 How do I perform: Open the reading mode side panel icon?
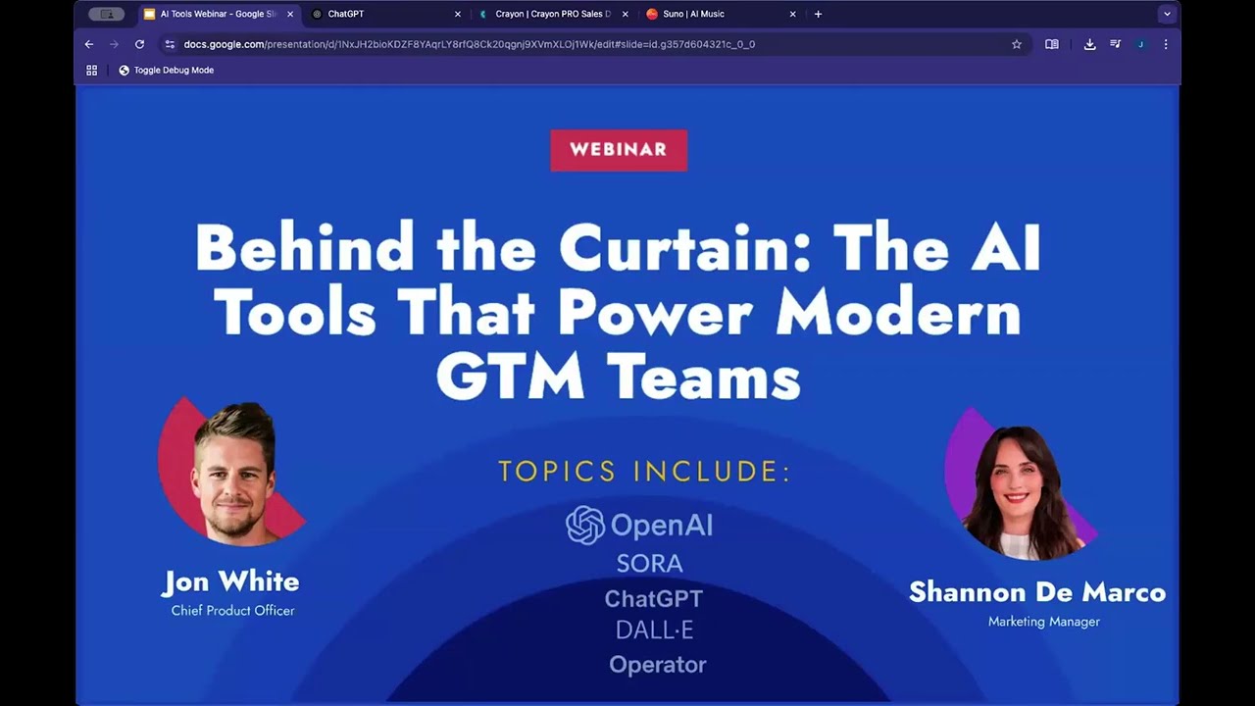1052,44
